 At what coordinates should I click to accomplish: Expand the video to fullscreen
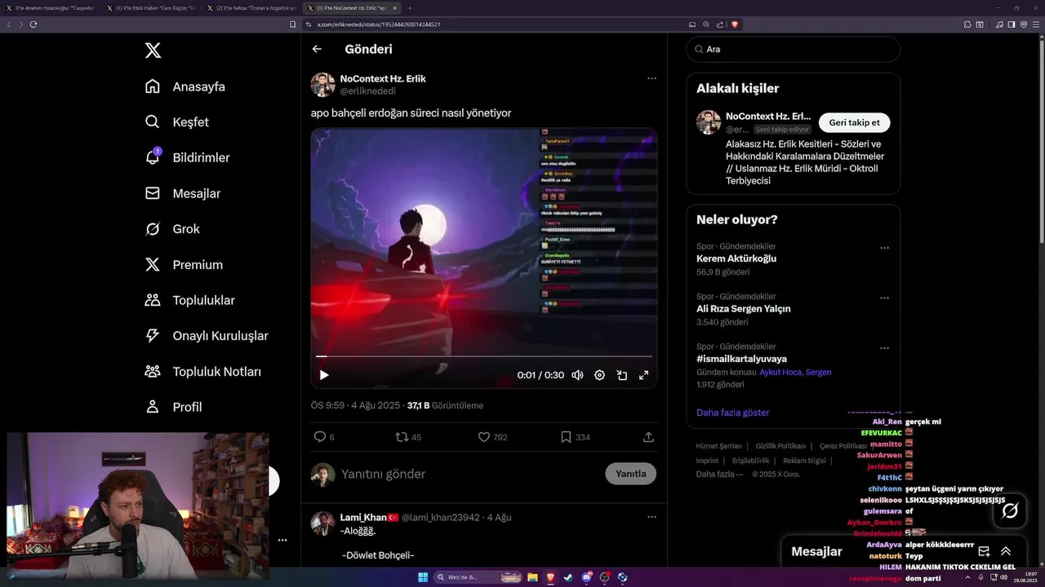tap(643, 375)
